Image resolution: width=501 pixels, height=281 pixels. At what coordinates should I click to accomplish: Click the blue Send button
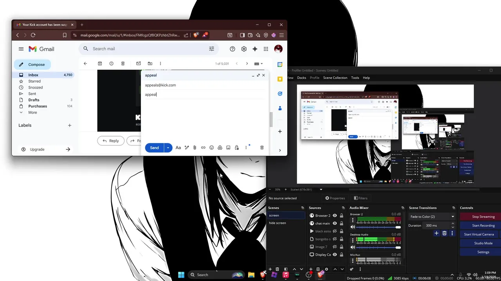[154, 148]
